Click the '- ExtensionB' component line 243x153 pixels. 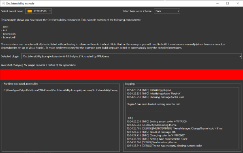coord(9,37)
